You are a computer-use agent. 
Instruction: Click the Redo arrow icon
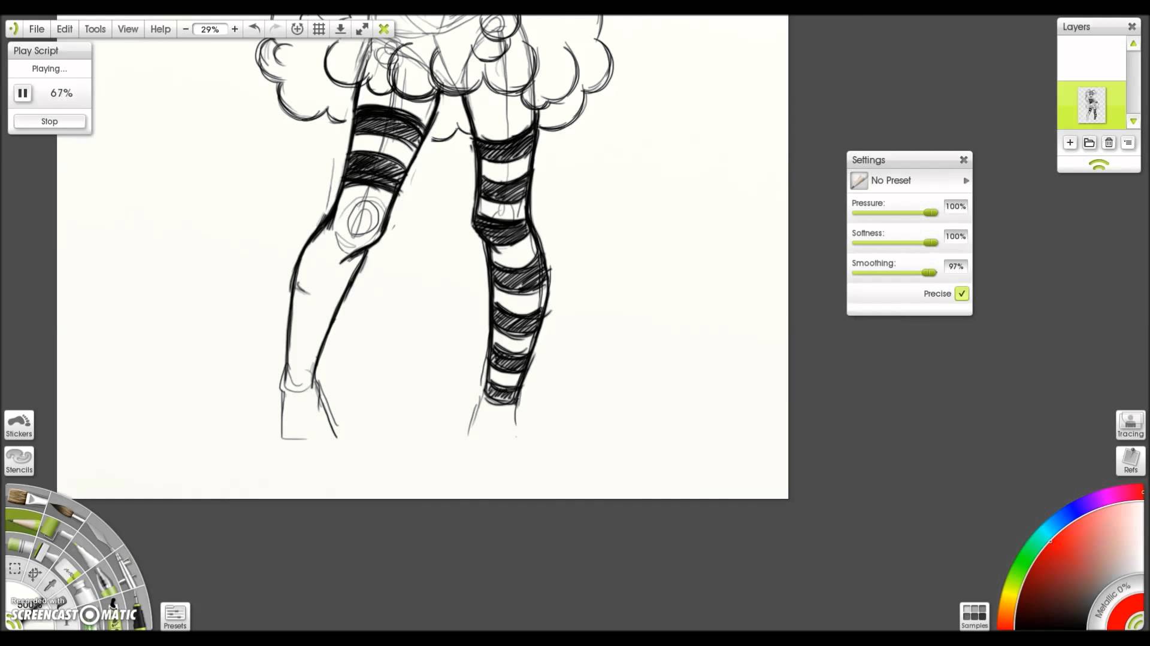click(x=275, y=28)
